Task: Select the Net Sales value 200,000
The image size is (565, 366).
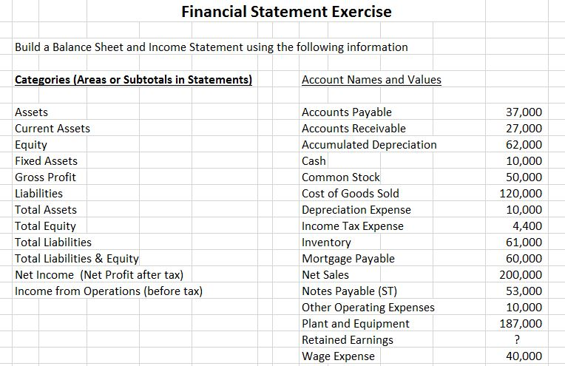Action: 521,275
